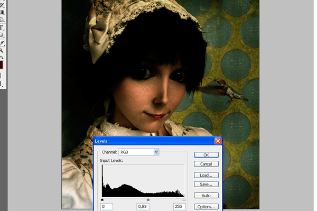Swap foreground and background colors
Image resolution: width=317 pixels, height=211 pixels.
click(x=2, y=58)
